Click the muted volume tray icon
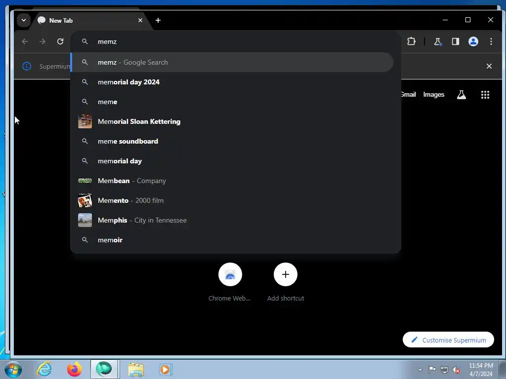506x379 pixels. click(456, 370)
